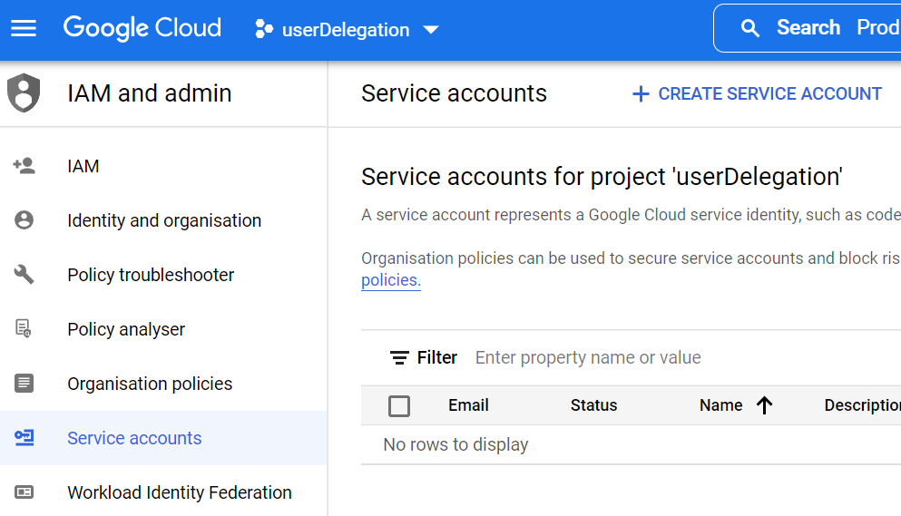Screen dimensions: 901x516
Task: Sort by the Name column header
Action: coord(720,405)
